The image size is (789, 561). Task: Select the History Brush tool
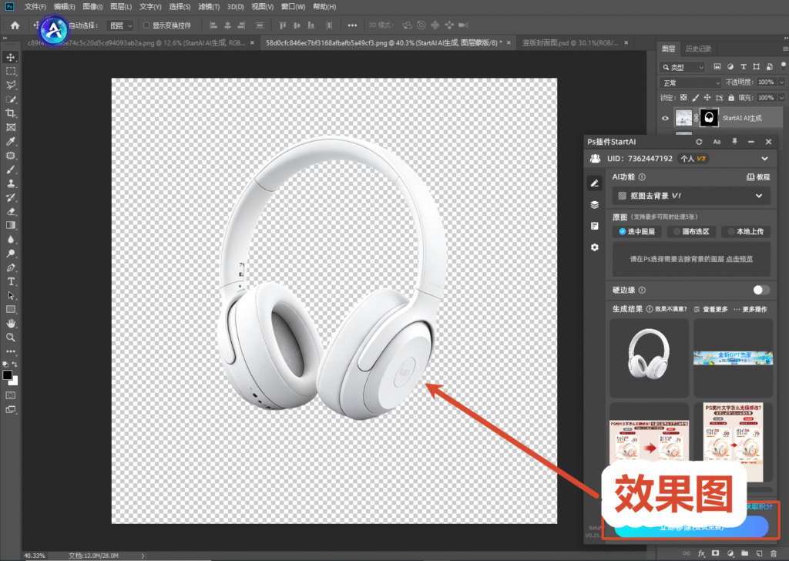click(11, 197)
